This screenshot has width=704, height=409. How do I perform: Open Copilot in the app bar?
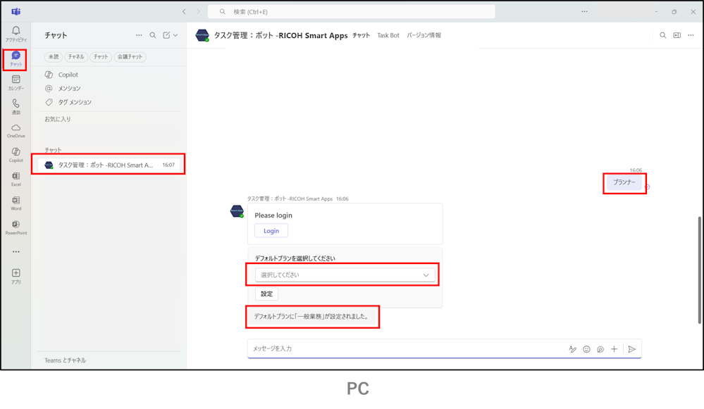pyautogui.click(x=16, y=155)
